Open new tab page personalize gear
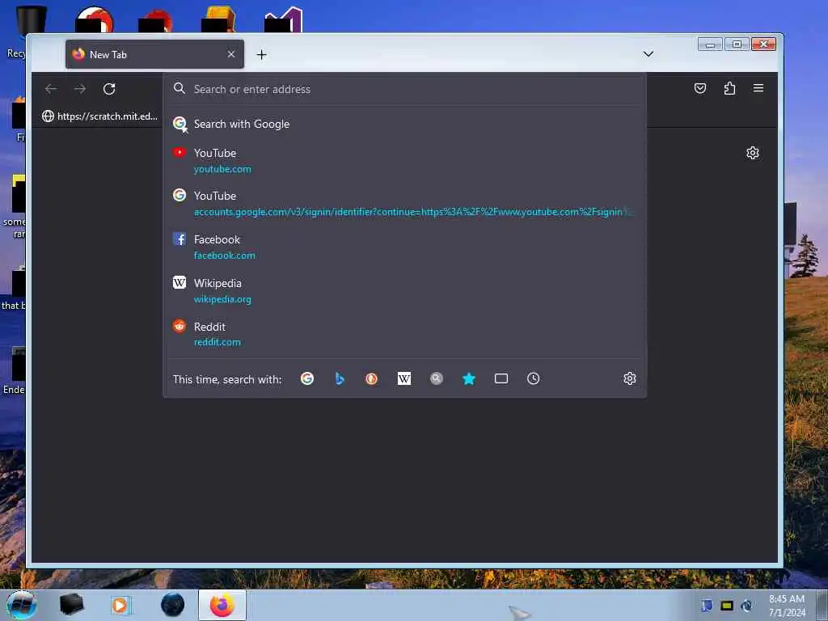Screen dimensions: 828x621 (753, 153)
